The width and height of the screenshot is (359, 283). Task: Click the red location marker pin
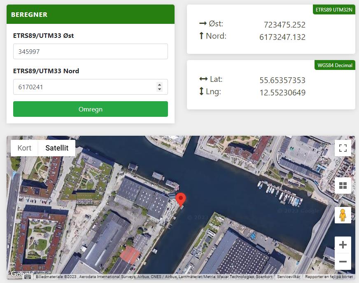[181, 199]
